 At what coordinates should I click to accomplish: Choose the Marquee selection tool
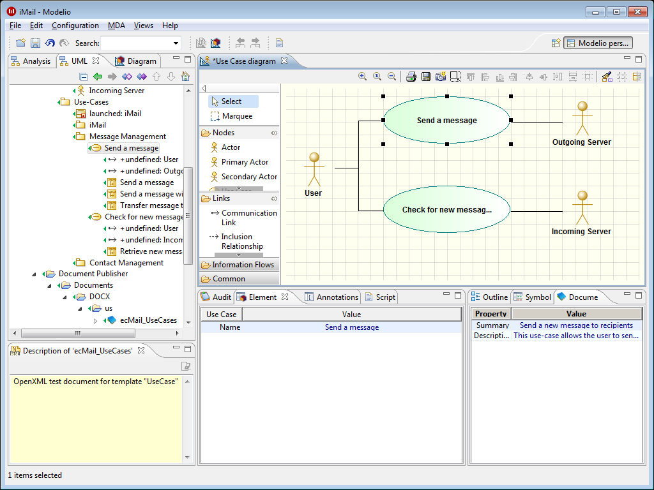click(x=232, y=116)
